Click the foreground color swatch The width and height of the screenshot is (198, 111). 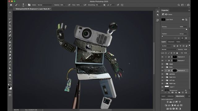tap(9, 87)
